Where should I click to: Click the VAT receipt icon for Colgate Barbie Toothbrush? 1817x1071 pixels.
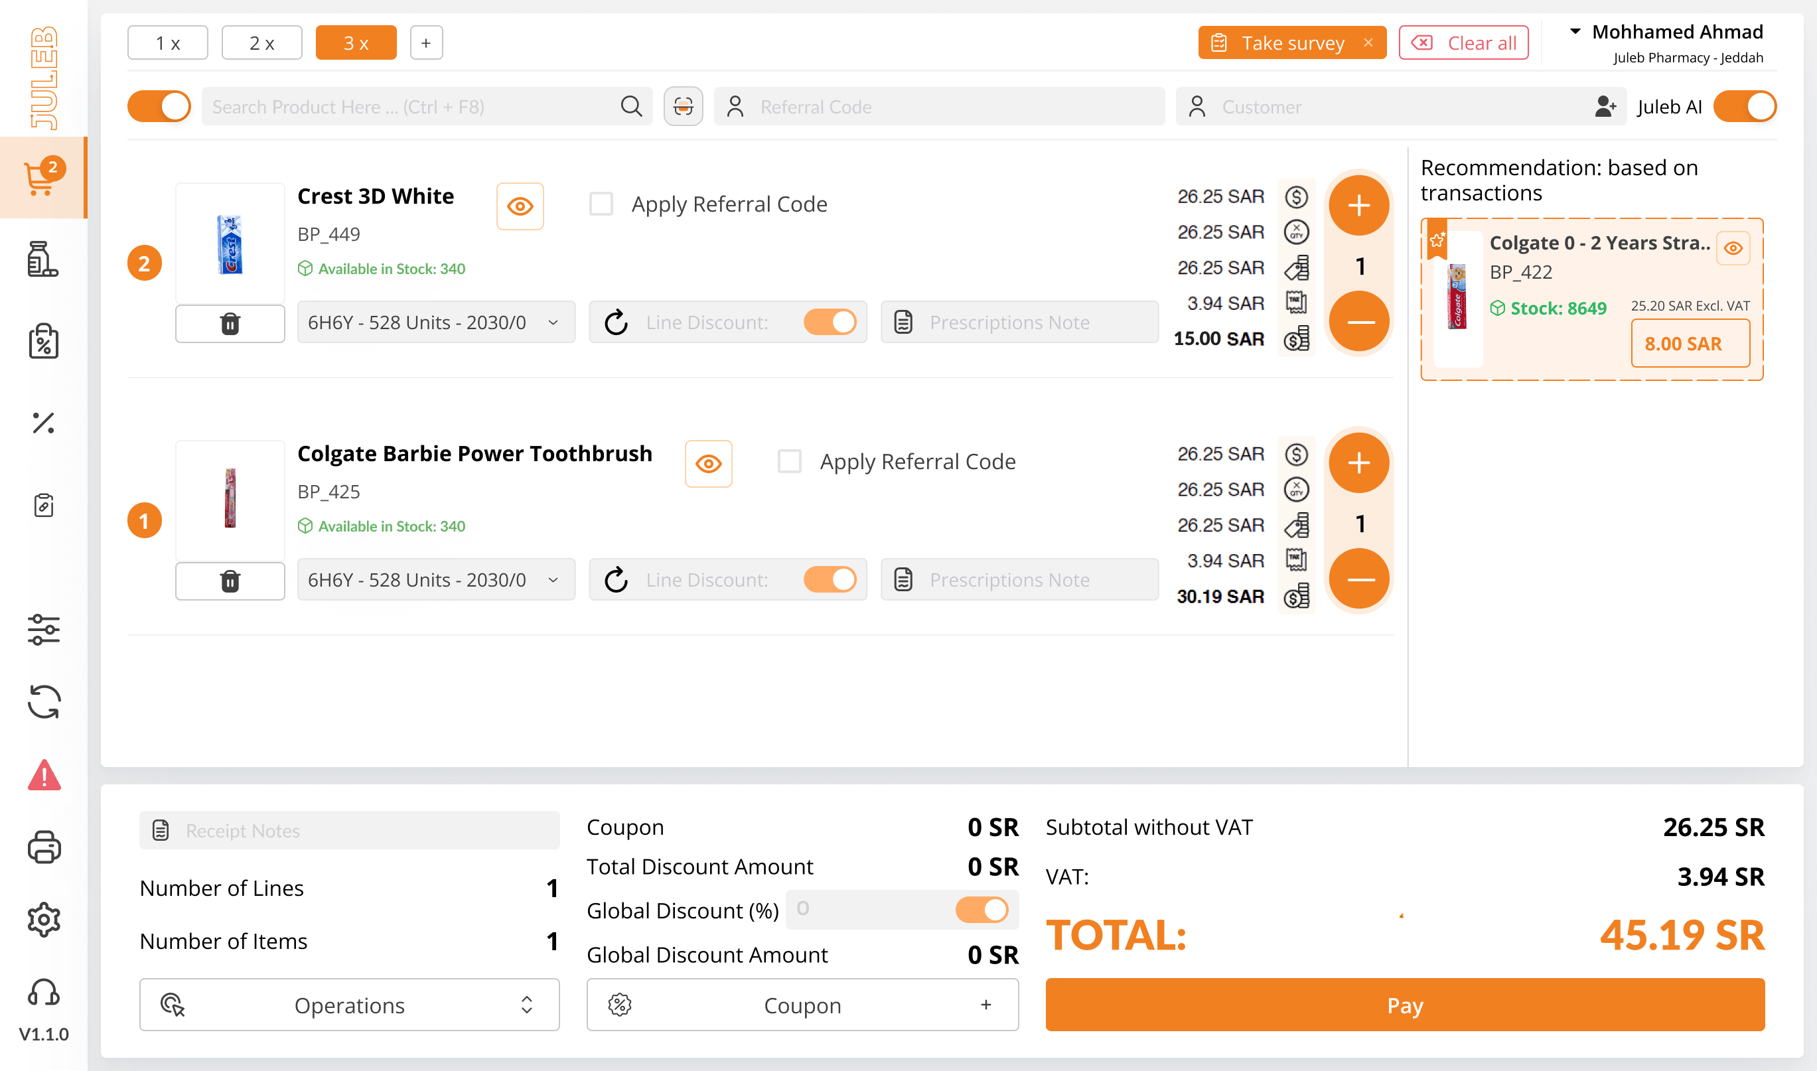tap(1296, 561)
